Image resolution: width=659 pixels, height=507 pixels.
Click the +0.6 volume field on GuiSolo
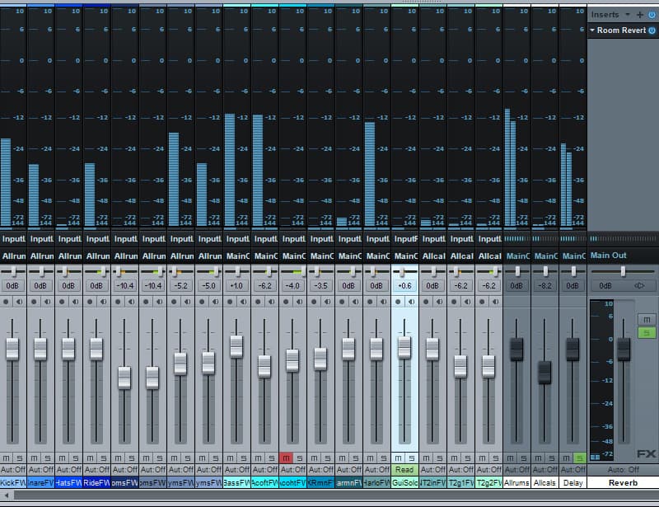click(404, 286)
